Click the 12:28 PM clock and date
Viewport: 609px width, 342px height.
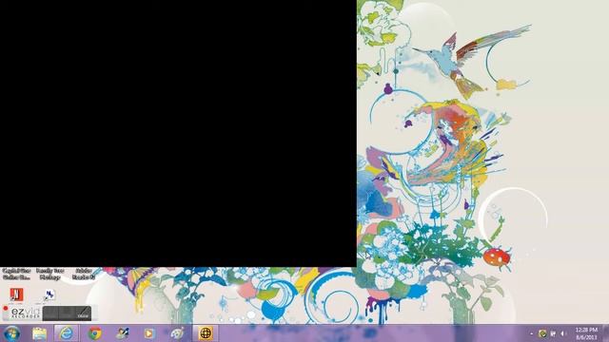tap(586, 333)
